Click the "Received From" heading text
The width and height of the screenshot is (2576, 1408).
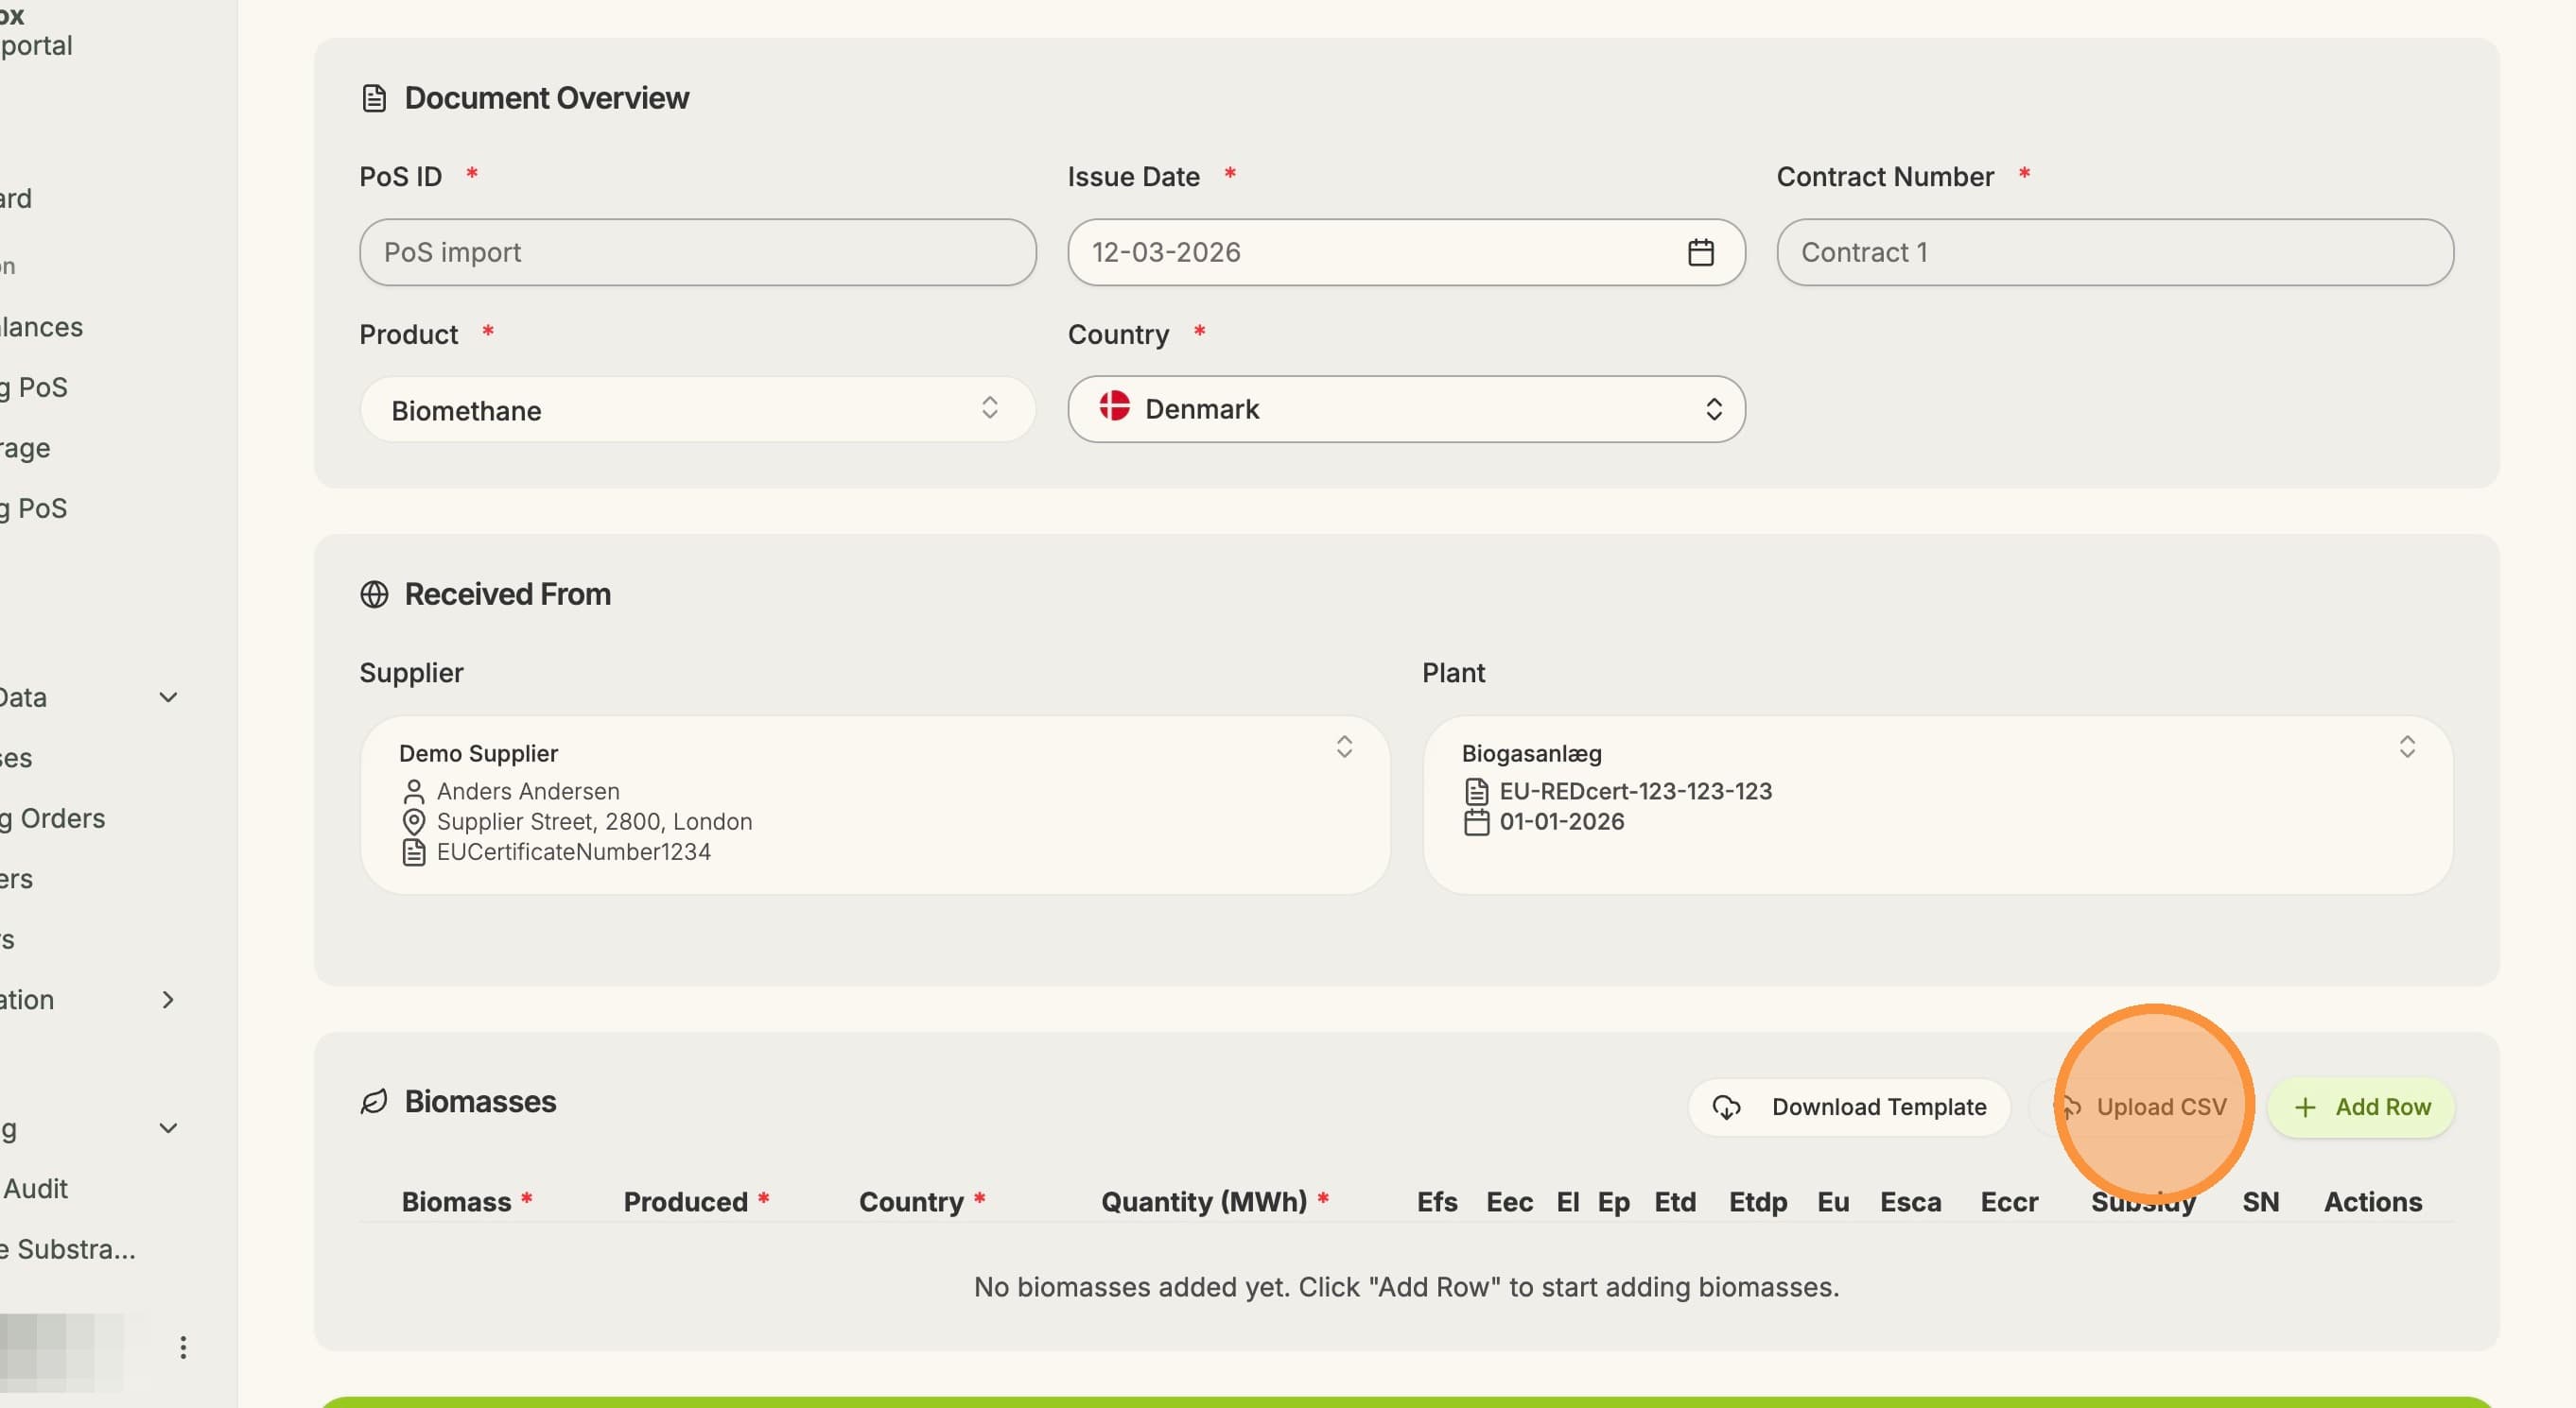tap(507, 594)
